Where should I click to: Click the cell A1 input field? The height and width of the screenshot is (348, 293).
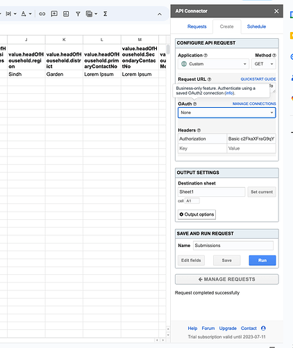[x=192, y=201]
